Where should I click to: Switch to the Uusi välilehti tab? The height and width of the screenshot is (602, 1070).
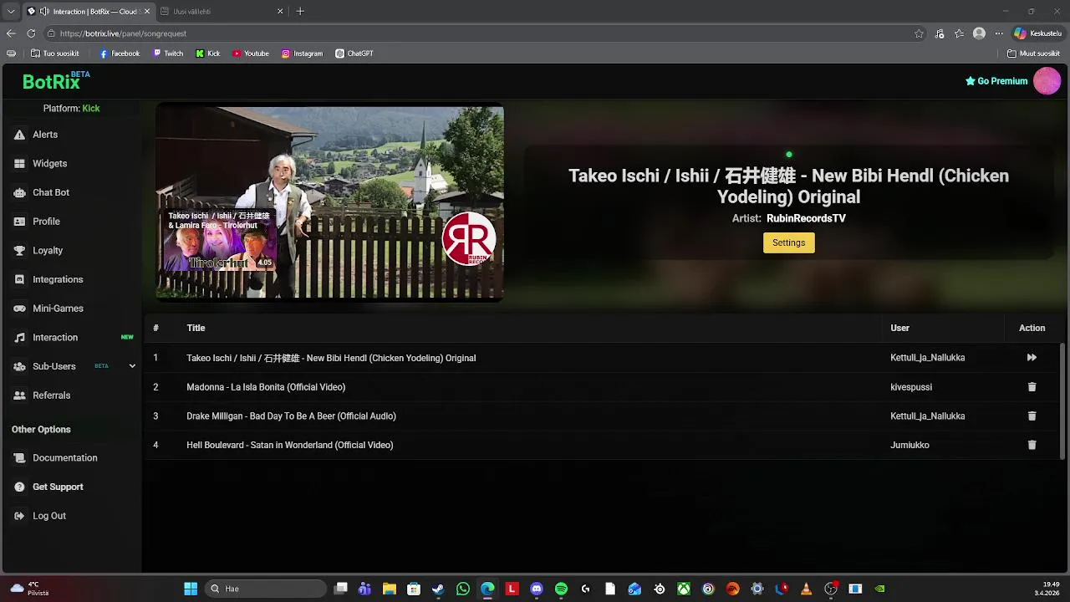[x=222, y=12]
